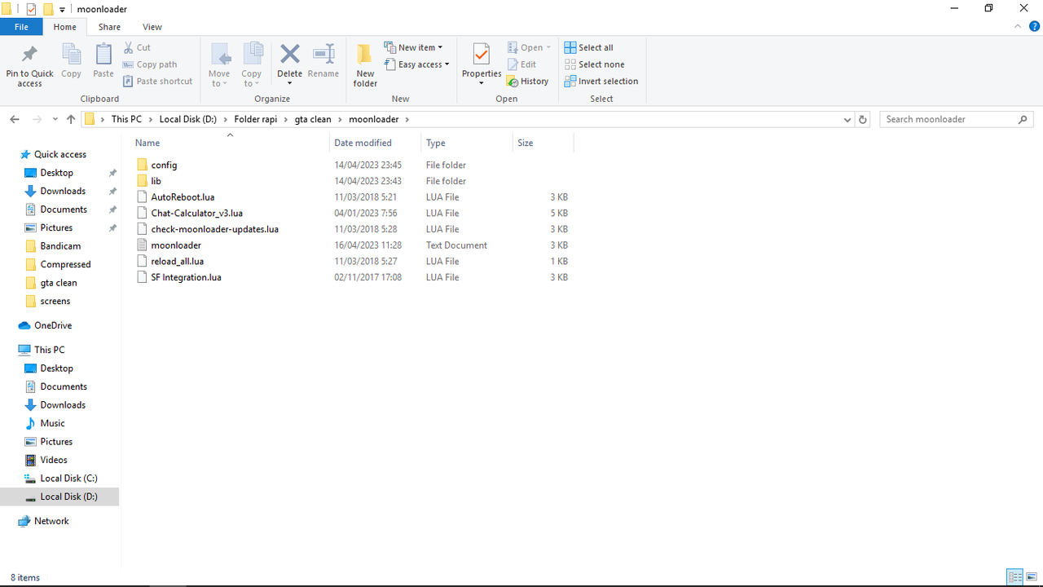
Task: Open file History
Action: 527,82
